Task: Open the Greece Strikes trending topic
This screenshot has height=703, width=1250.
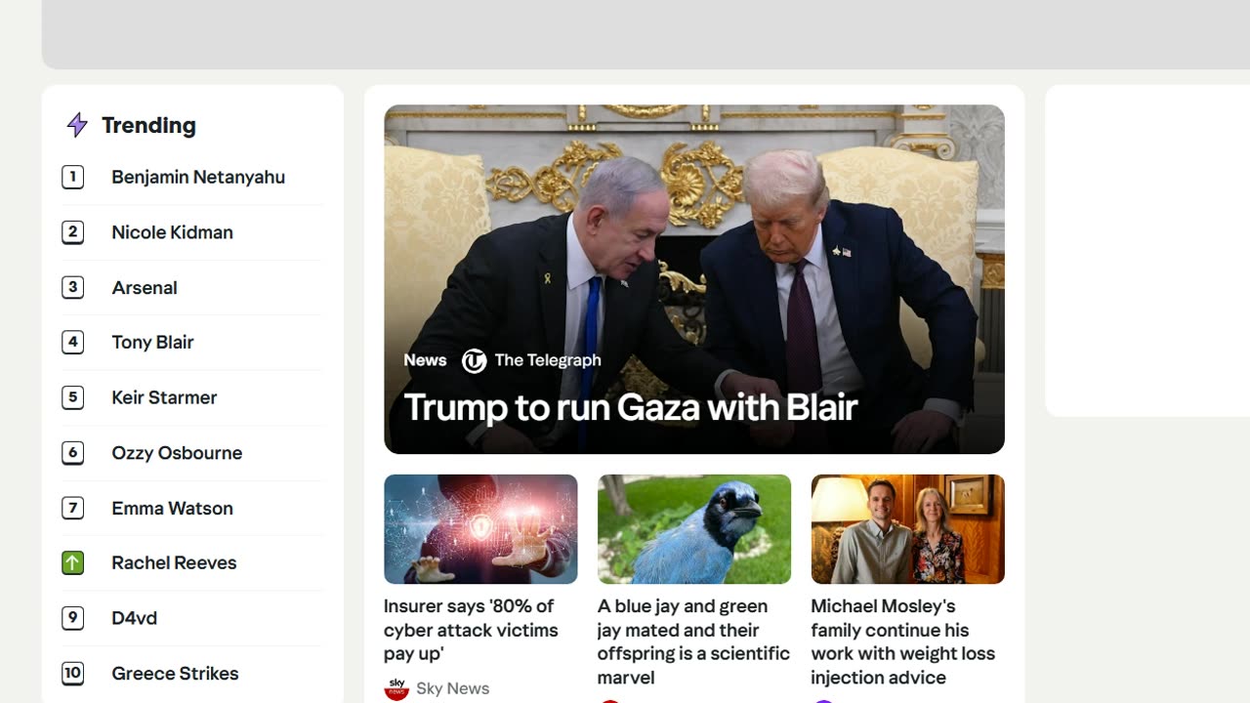Action: [x=175, y=674]
